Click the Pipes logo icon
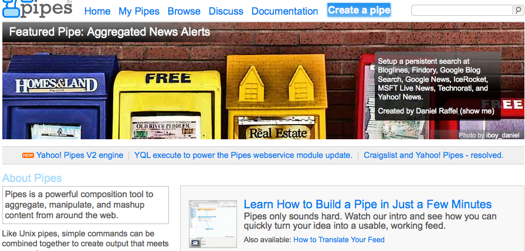Viewport: 525px width, 251px height. (37, 9)
